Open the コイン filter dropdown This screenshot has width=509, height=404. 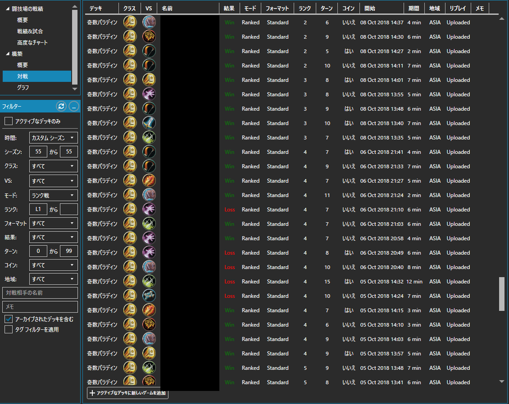(53, 265)
